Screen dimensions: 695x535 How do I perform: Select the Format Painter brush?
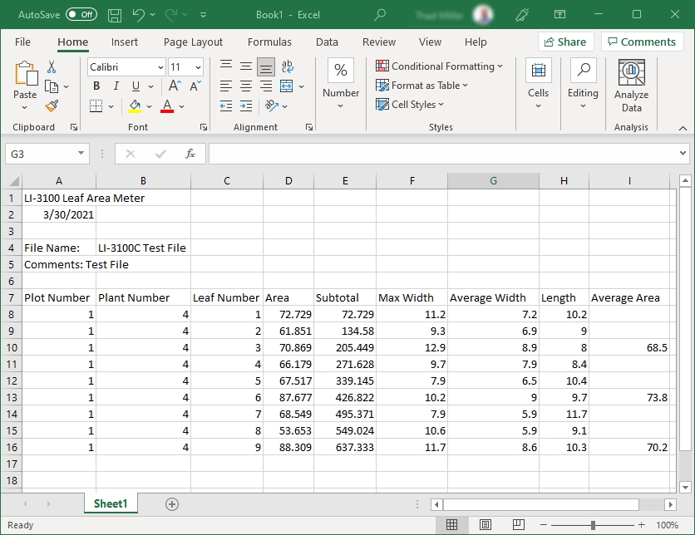(x=52, y=106)
